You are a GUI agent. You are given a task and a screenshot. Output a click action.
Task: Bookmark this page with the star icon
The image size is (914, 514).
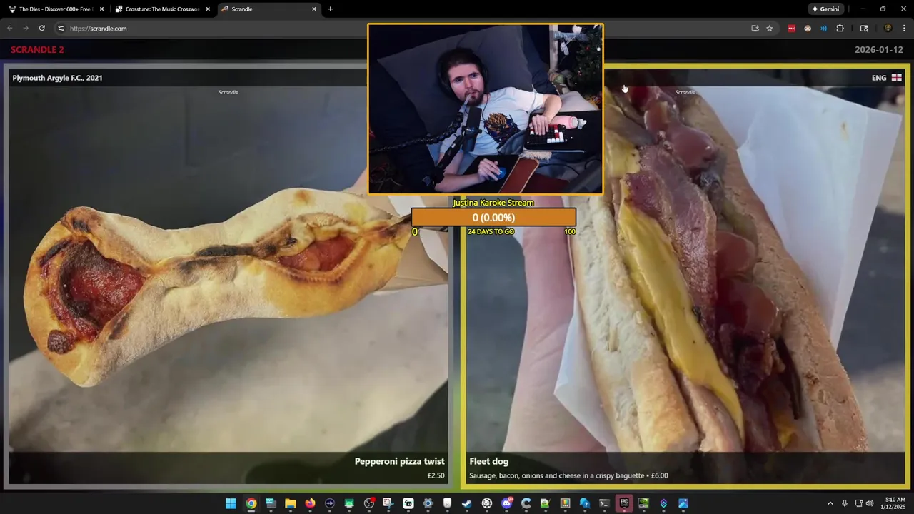pyautogui.click(x=769, y=28)
